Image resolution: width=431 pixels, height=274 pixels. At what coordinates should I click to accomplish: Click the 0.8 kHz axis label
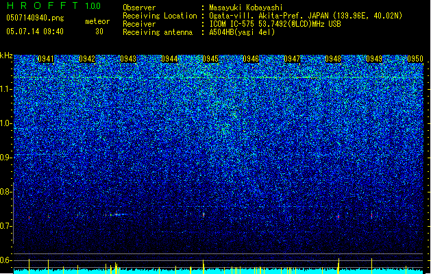click(x=6, y=192)
